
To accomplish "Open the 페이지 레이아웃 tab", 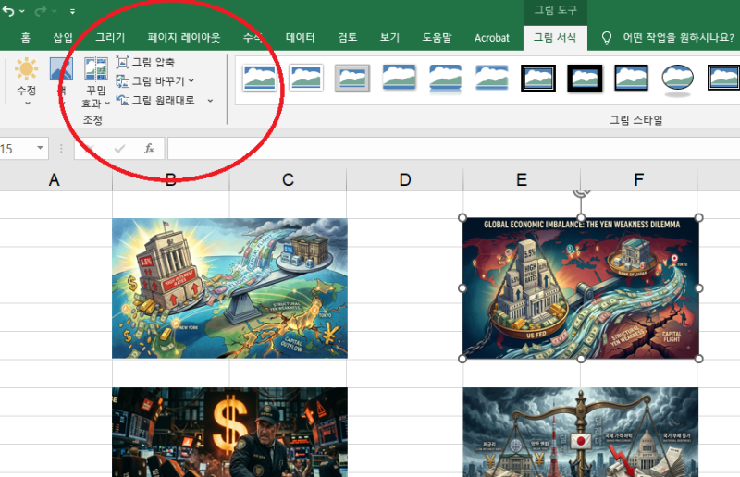I will (183, 37).
